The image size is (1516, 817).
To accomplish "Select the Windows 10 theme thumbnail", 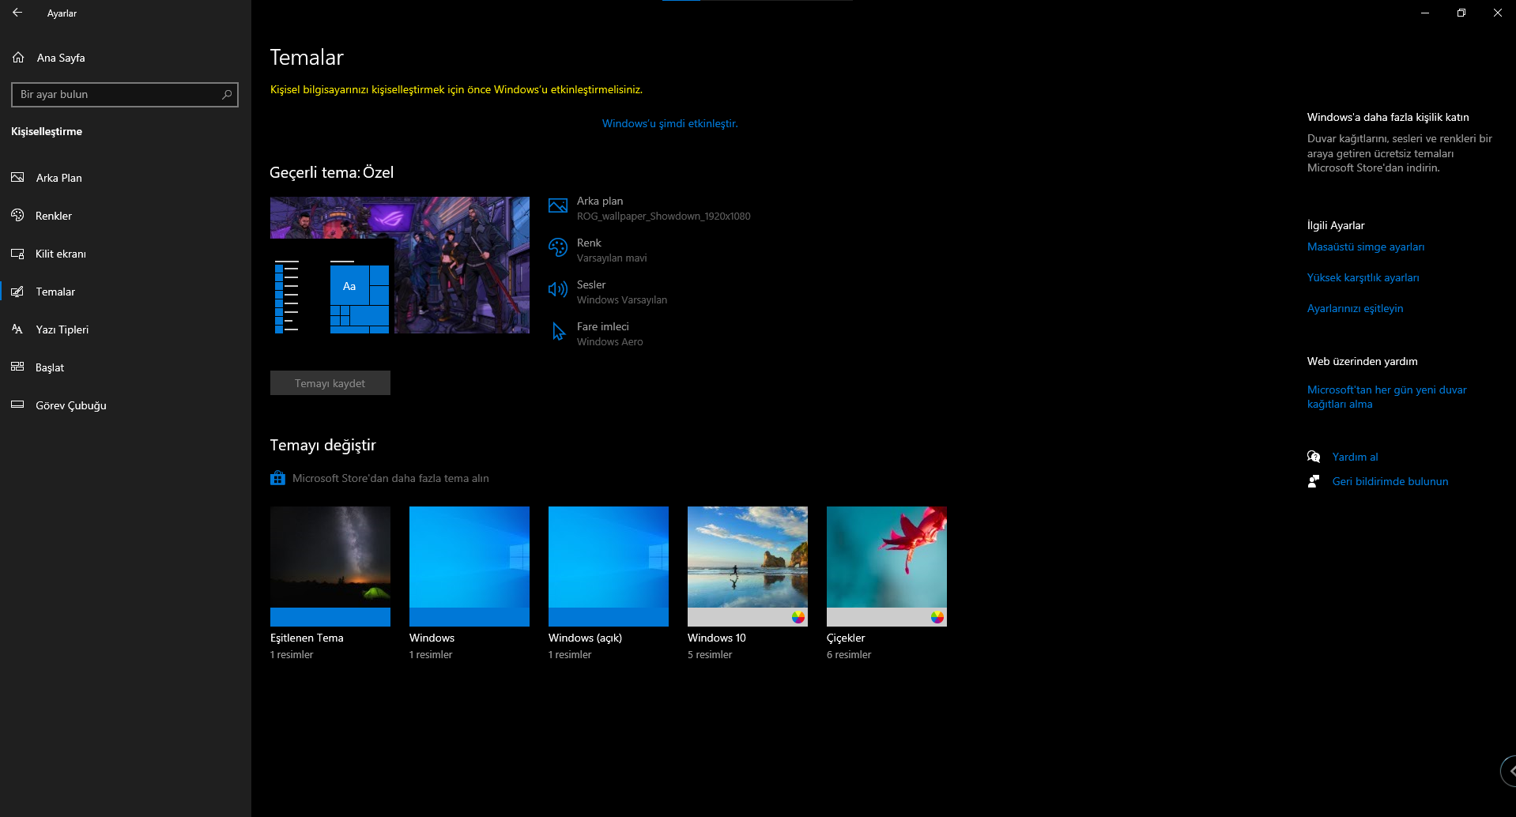I will [748, 567].
